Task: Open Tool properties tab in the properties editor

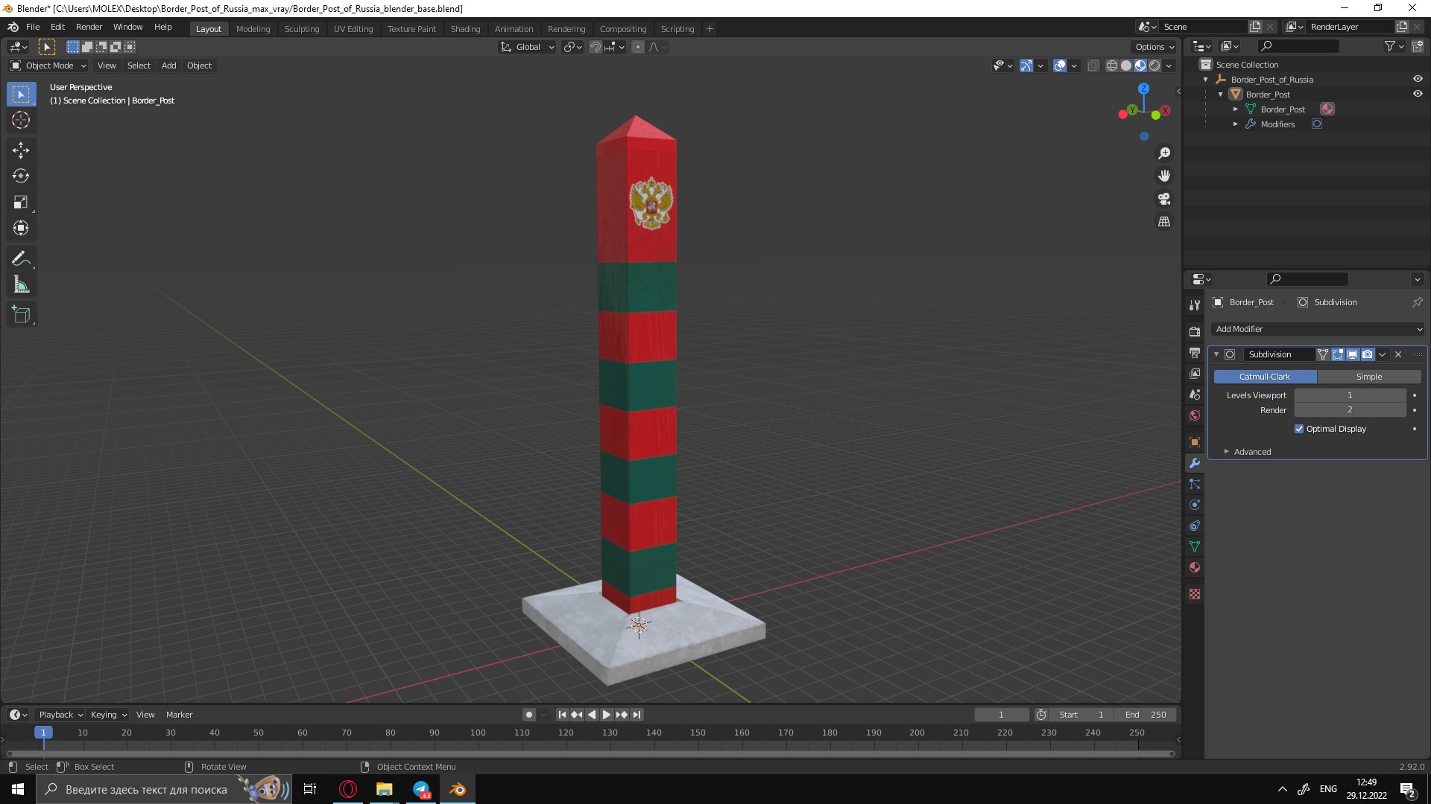Action: [1195, 305]
